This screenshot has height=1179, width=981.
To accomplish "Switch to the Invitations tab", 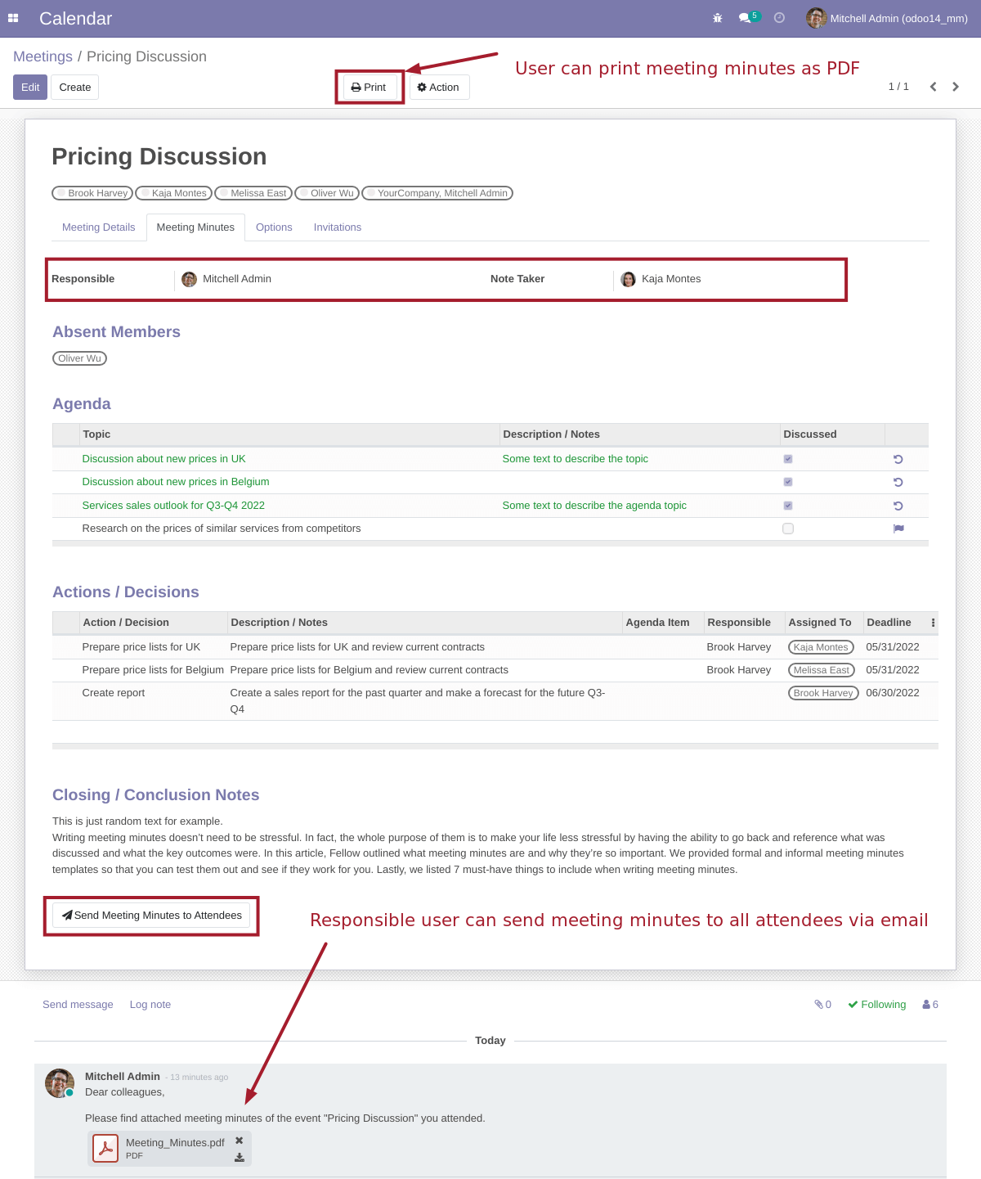I will [x=337, y=227].
